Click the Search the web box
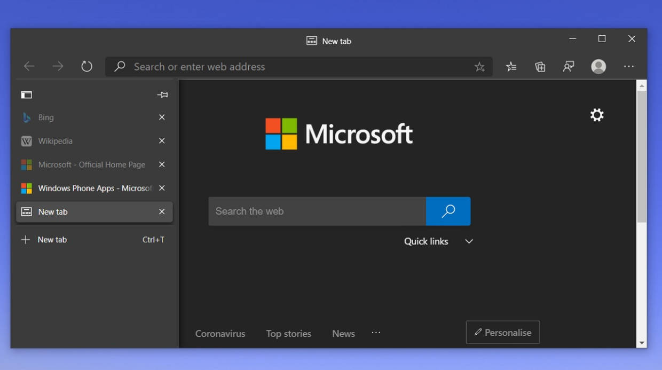662x370 pixels. coord(317,211)
